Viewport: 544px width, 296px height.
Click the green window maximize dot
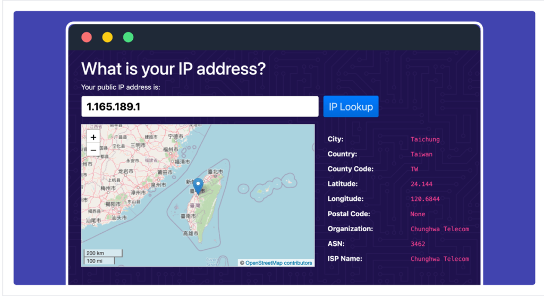tap(129, 37)
